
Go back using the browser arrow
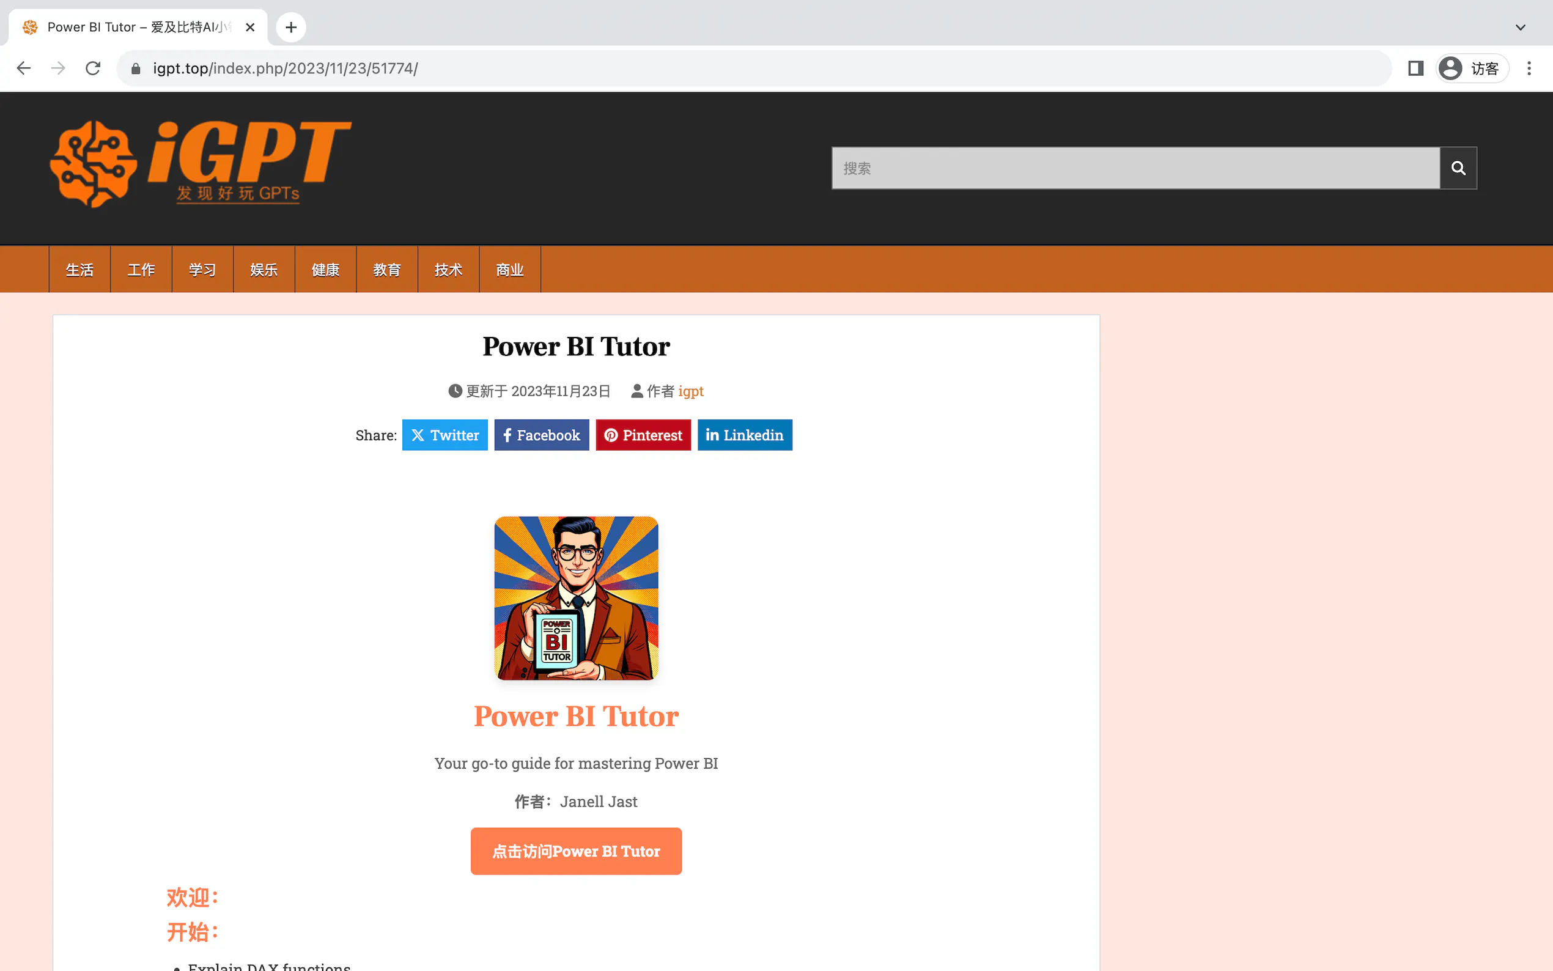(24, 68)
